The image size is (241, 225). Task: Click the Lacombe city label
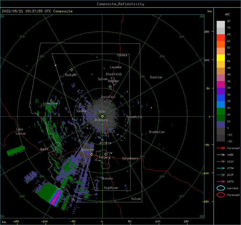coord(116,67)
